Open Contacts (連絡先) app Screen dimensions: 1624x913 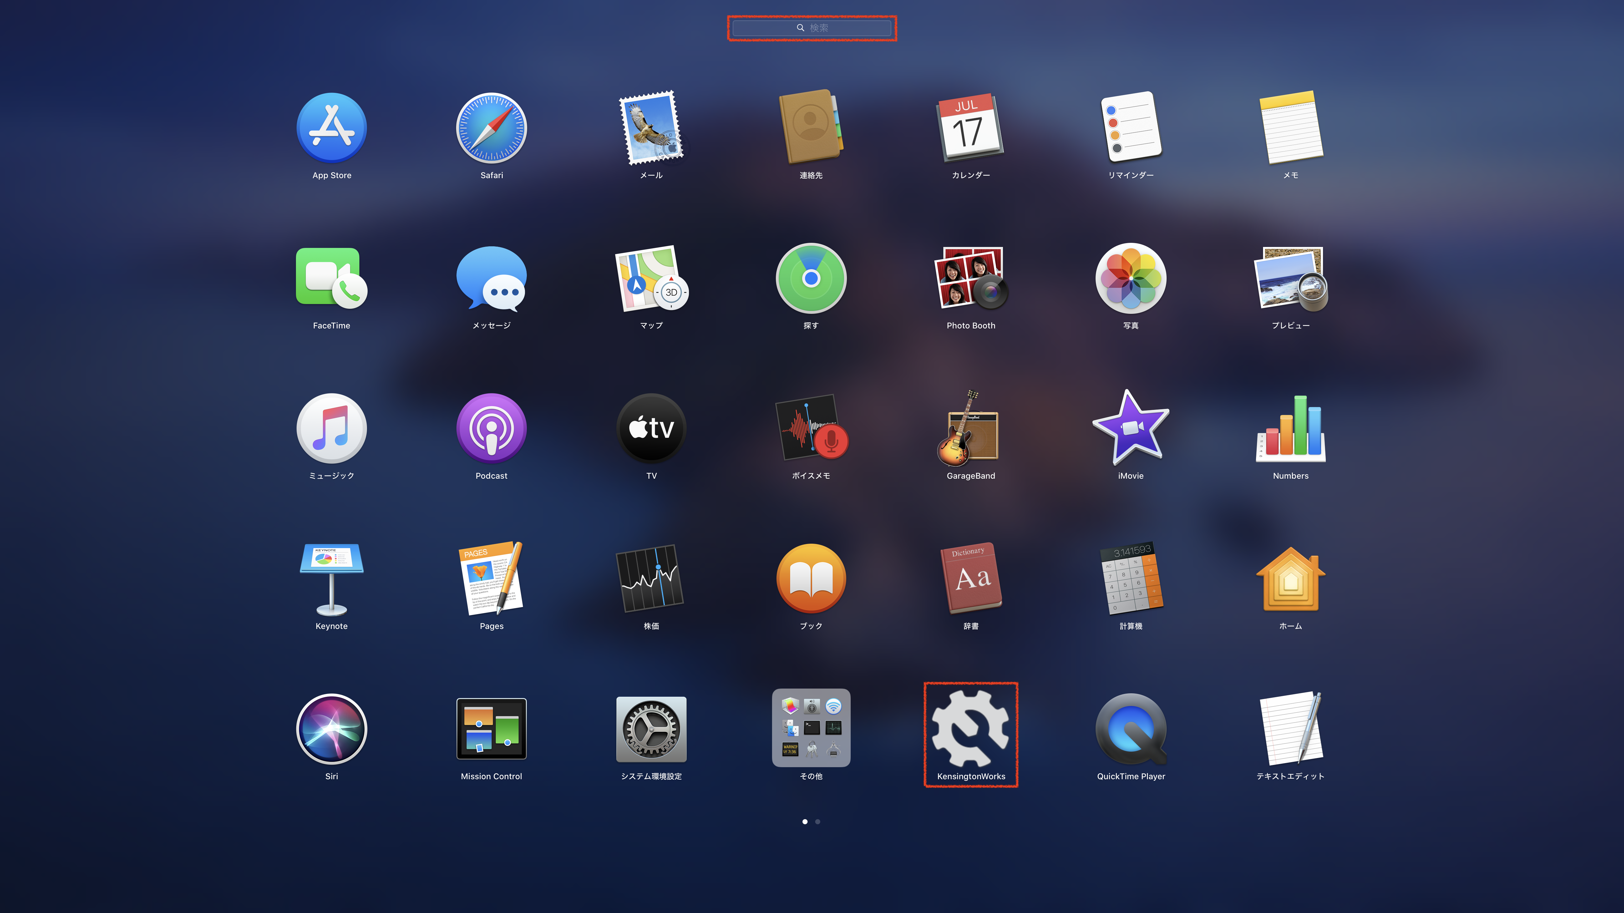coord(811,127)
